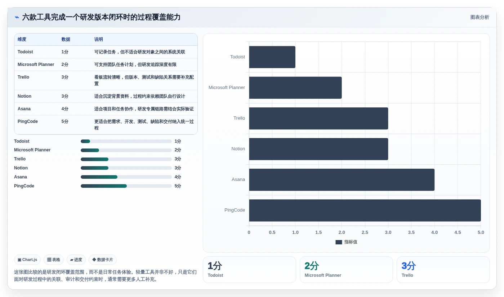Click the 5分 cell in PingCode row
Viewport: 504px width, 297px height.
[65, 121]
